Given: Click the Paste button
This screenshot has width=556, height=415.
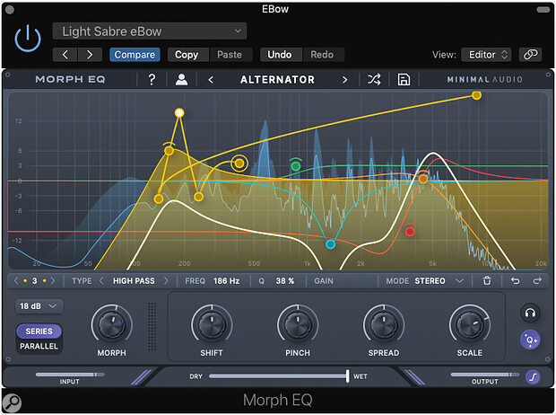Looking at the screenshot, I should point(230,55).
